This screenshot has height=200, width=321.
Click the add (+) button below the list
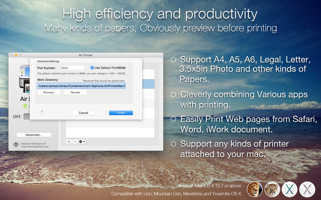[69, 142]
